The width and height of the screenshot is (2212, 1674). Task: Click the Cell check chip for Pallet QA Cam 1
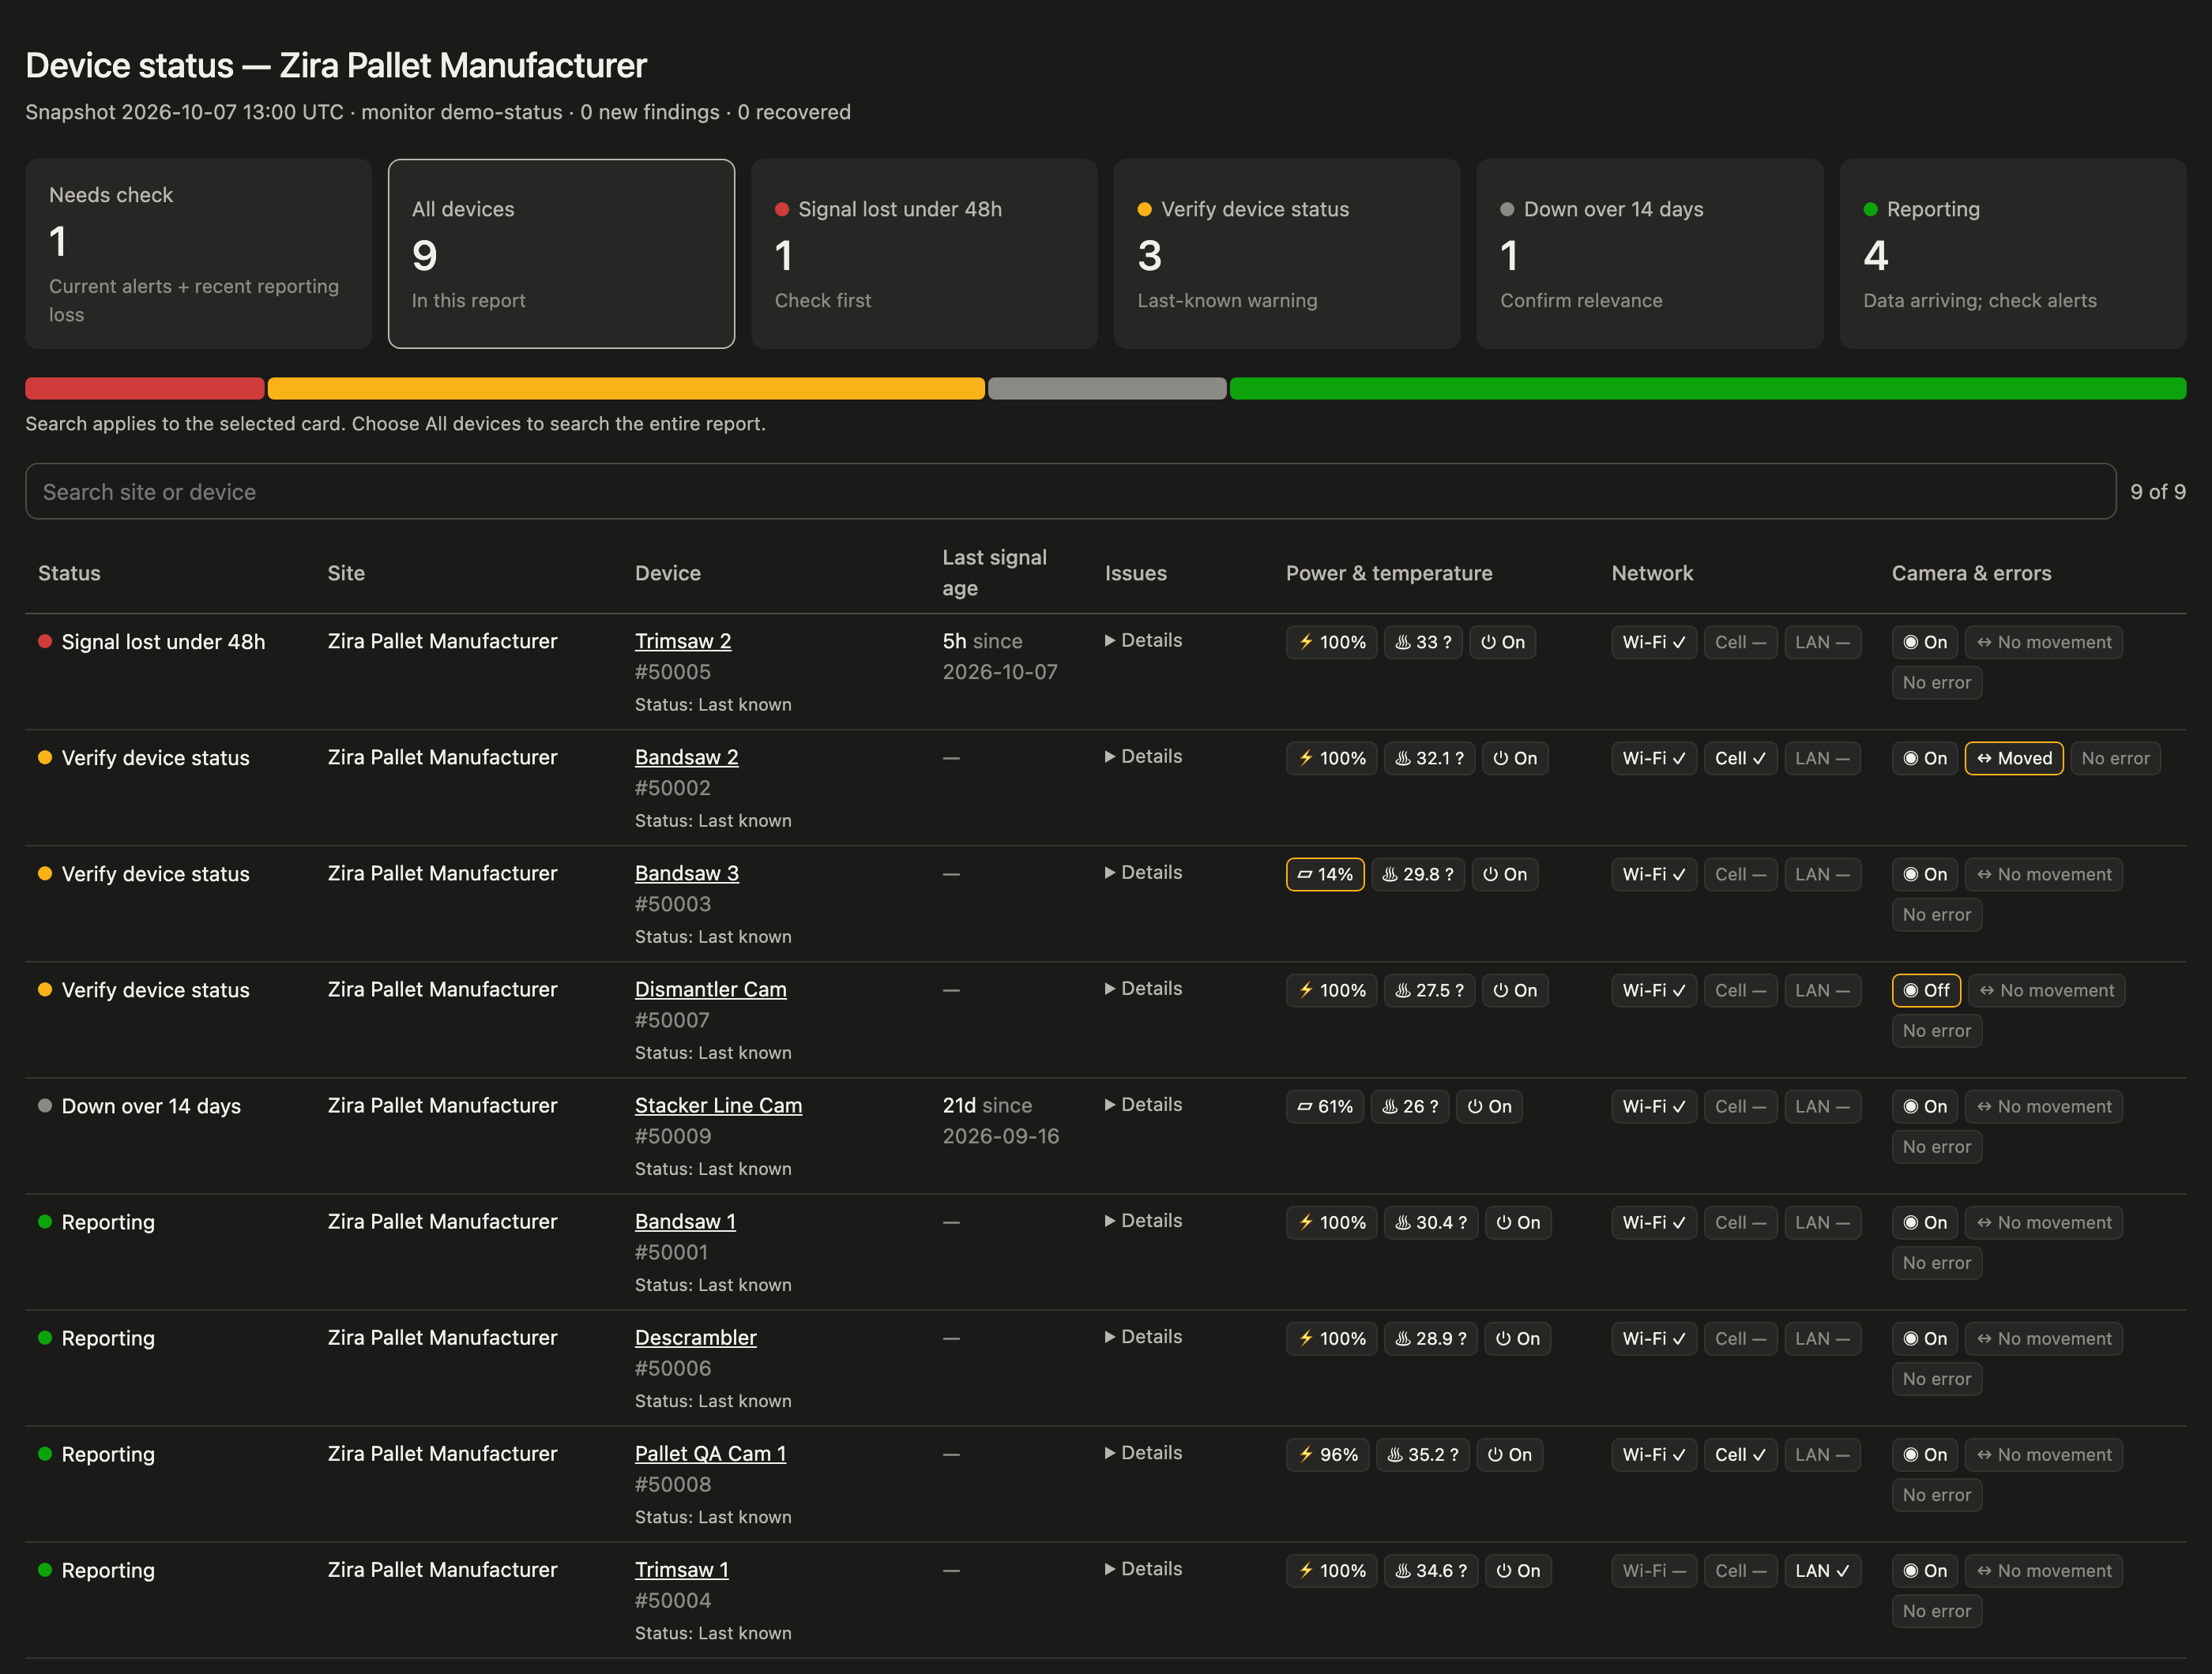point(1739,1455)
